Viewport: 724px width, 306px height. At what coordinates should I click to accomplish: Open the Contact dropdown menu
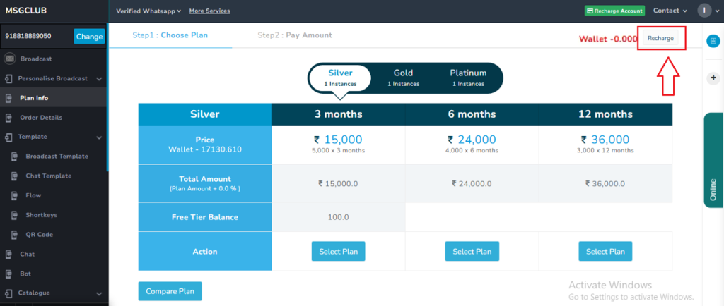pyautogui.click(x=670, y=11)
